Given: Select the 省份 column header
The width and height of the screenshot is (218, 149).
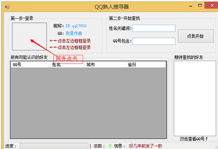Looking at the screenshot, I should click(x=146, y=65).
